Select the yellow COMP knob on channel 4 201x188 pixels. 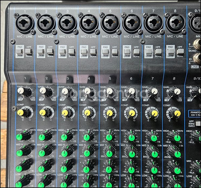coord(87,112)
